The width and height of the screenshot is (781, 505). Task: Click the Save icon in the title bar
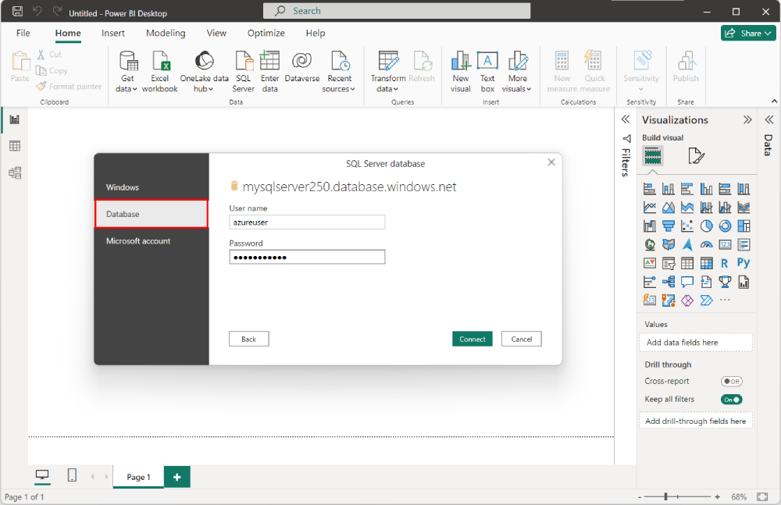[17, 11]
